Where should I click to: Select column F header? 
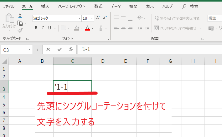coord(148,61)
